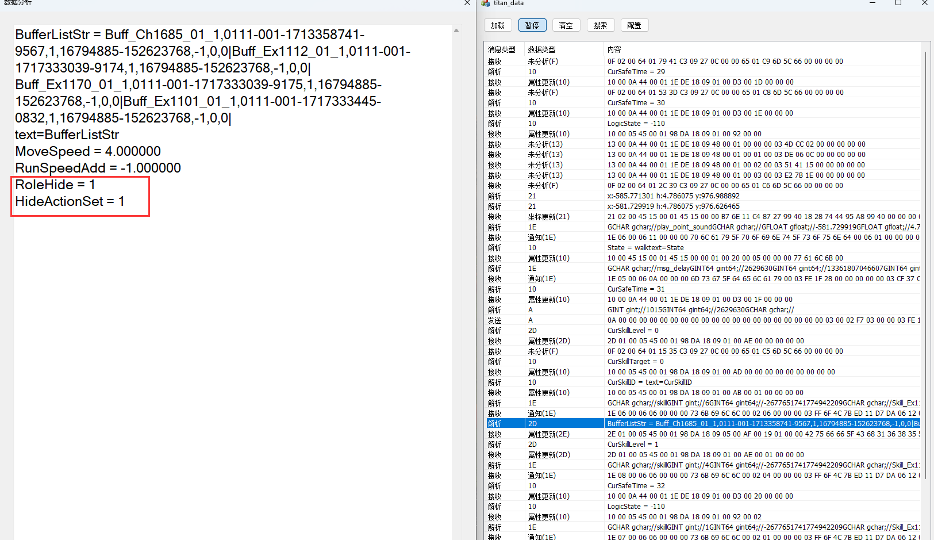Screen dimensions: 934x540
Task: Click the 配置 (Config) button
Action: (635, 25)
